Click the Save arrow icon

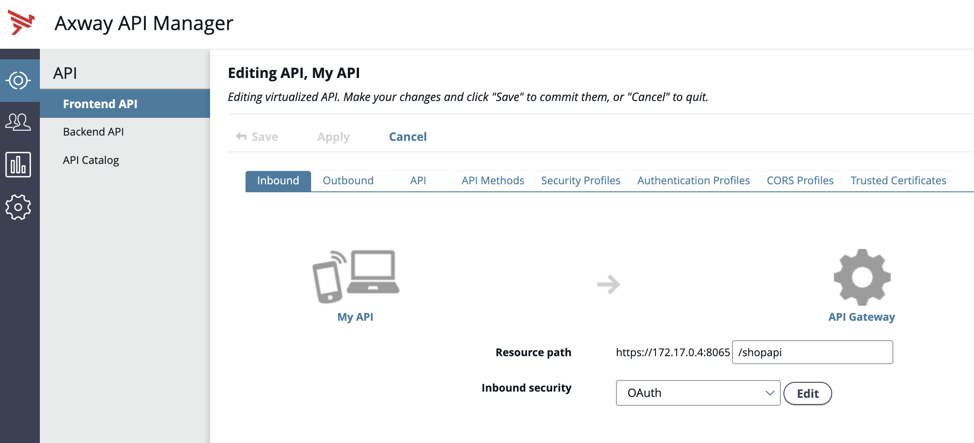[x=242, y=136]
